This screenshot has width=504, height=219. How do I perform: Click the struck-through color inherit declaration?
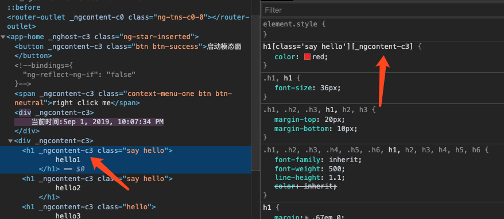click(306, 186)
